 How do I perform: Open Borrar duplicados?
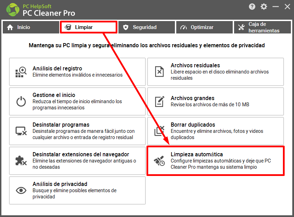click(215, 131)
